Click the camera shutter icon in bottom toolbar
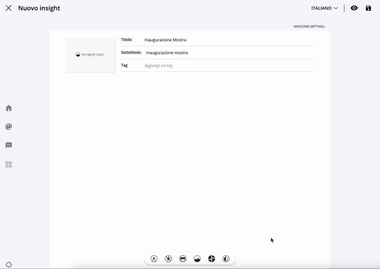This screenshot has width=380, height=269. click(x=168, y=259)
